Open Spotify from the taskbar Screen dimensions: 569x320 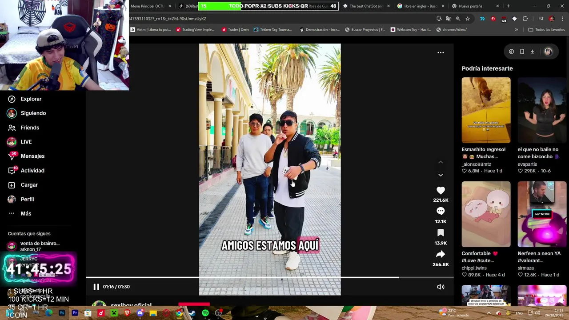pos(205,313)
